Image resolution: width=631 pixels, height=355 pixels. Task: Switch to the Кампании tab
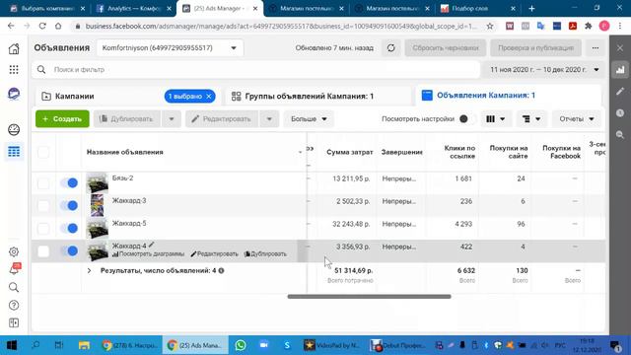(75, 97)
